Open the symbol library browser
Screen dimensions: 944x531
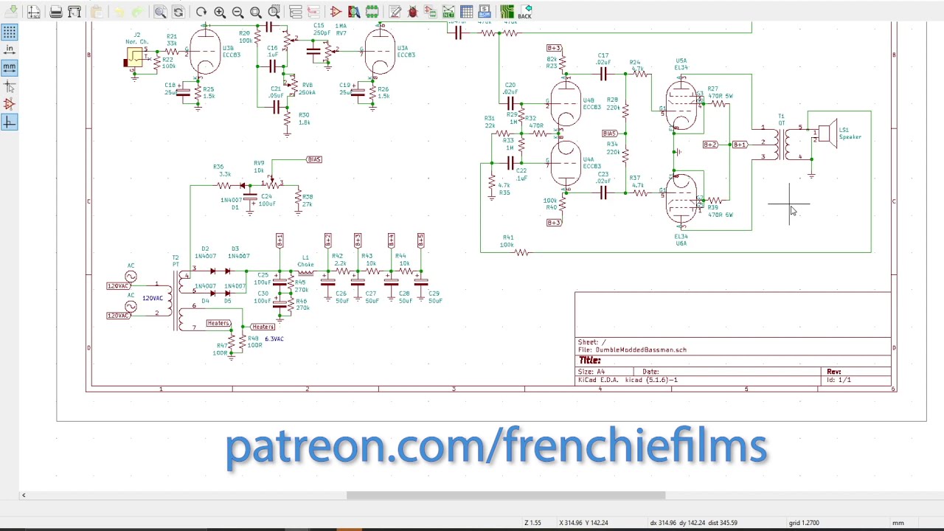354,12
